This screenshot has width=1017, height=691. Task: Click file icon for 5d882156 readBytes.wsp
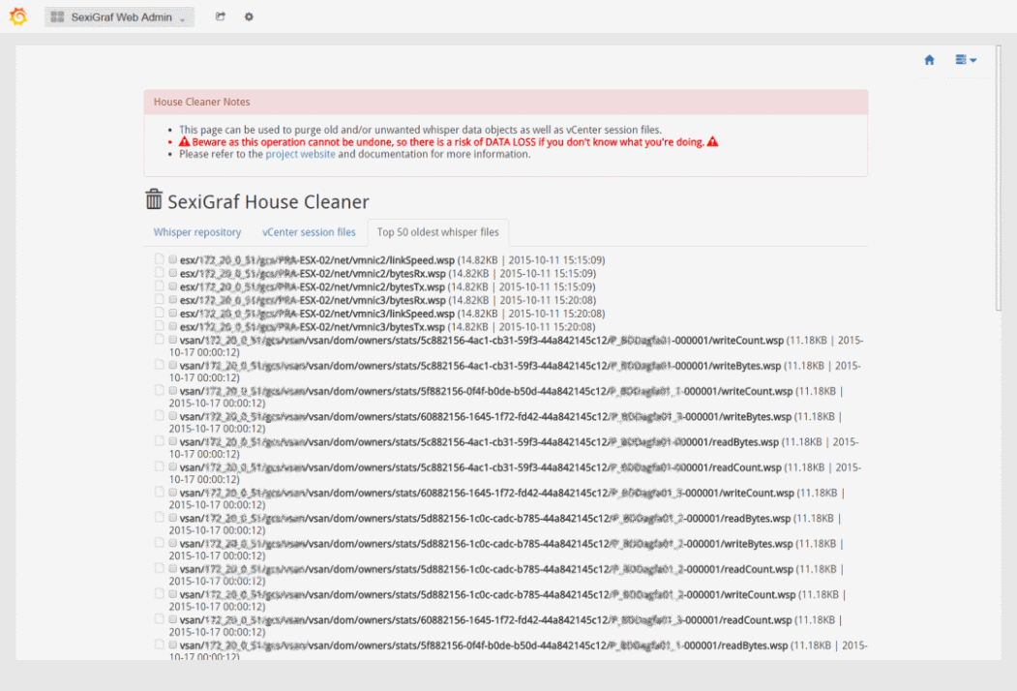(160, 518)
